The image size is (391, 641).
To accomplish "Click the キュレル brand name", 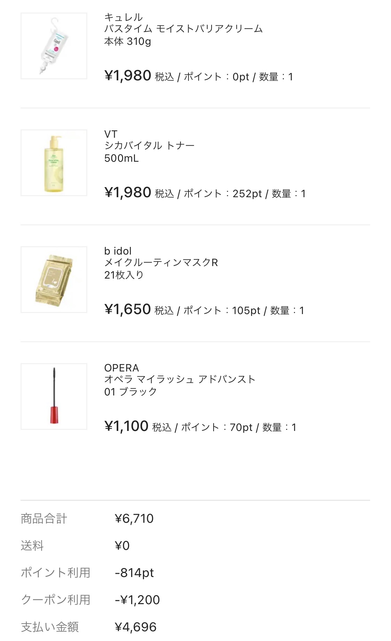I will [123, 17].
